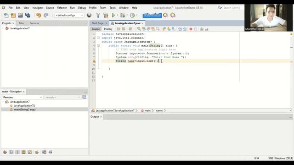This screenshot has width=294, height=165.
Task: Click the Shift Line Right icon
Action: (185, 29)
